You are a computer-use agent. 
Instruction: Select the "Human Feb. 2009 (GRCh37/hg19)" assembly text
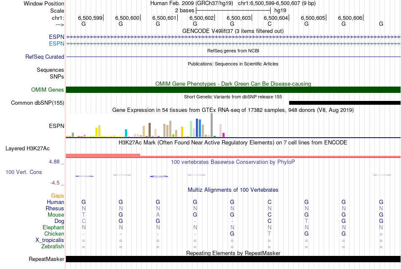coord(192,3)
